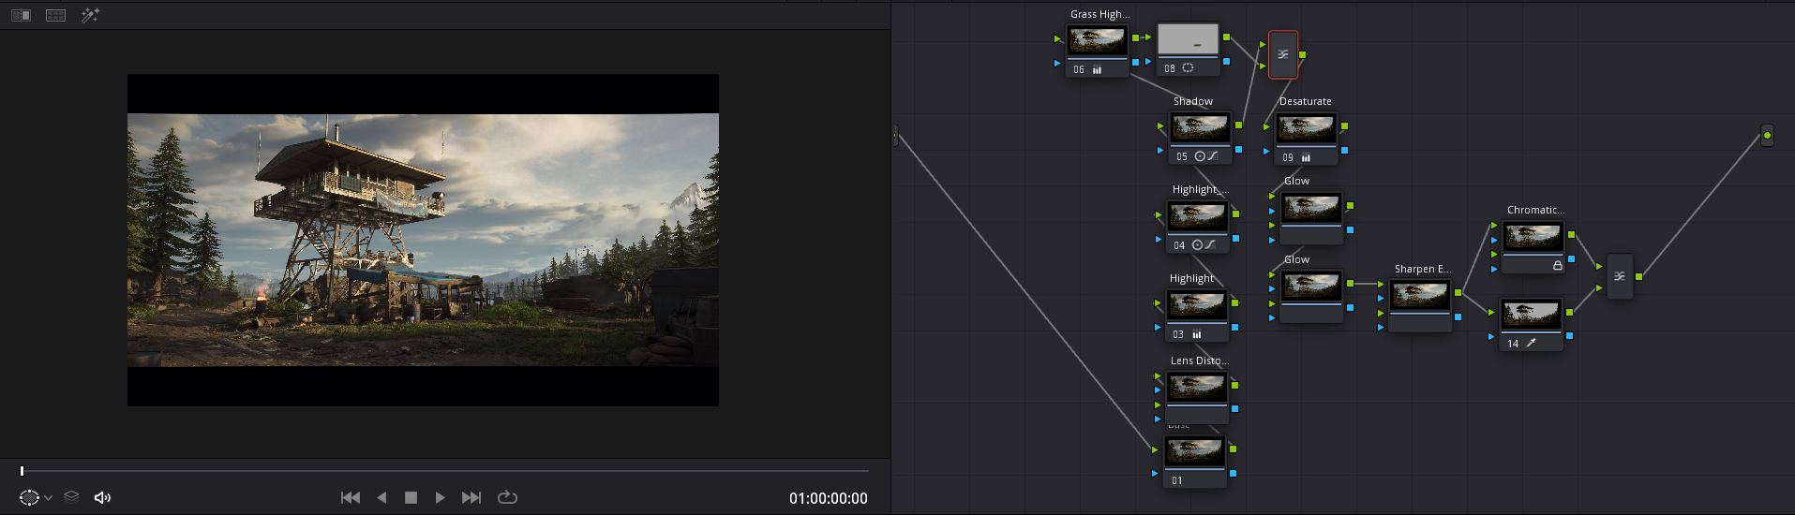1795x515 pixels.
Task: Click green output of the red-outlined mixer
Action: pyautogui.click(x=1302, y=54)
